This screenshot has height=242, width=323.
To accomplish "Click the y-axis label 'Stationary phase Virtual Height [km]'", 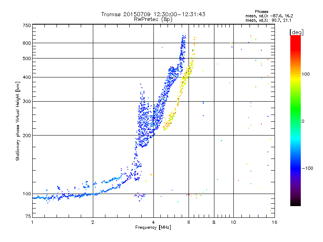I will (x=18, y=121).
